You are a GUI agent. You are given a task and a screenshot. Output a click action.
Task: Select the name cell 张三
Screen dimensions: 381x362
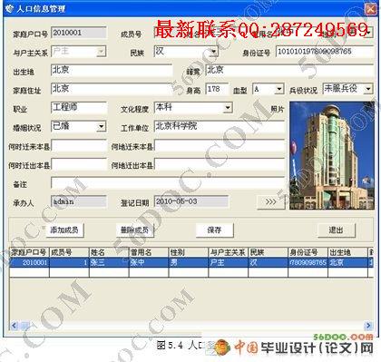tap(109, 262)
